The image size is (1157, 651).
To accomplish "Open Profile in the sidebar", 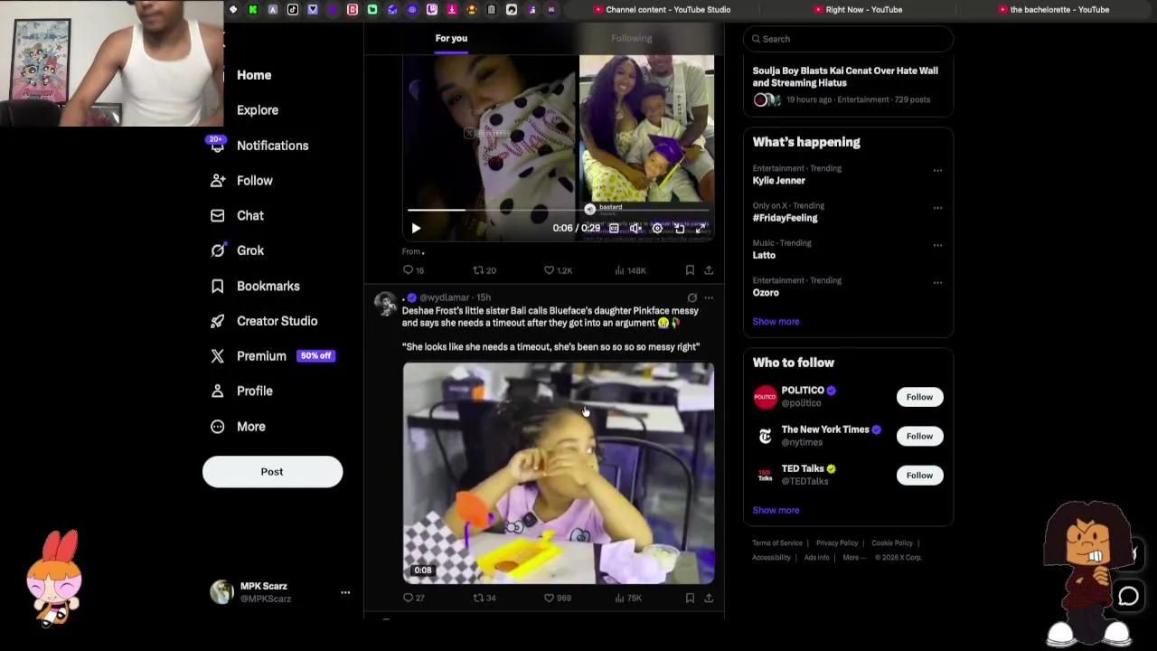I will (x=254, y=392).
